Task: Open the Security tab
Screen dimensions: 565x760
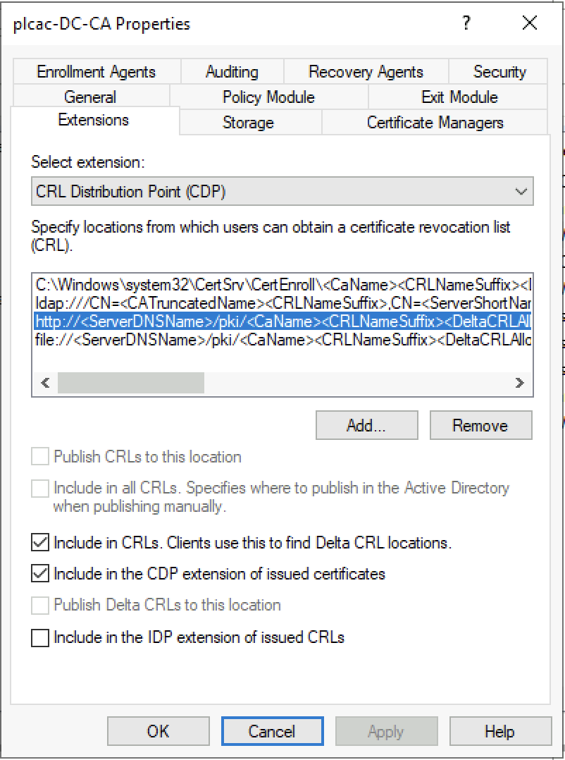Action: coord(499,72)
